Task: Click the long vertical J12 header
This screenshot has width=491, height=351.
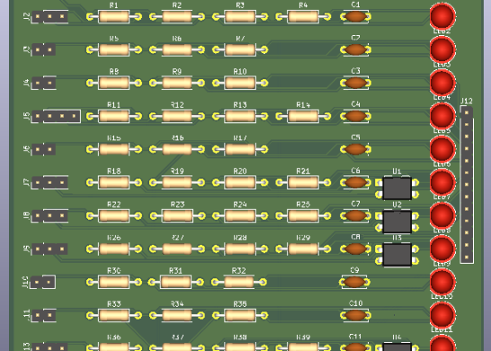Action: tap(467, 184)
